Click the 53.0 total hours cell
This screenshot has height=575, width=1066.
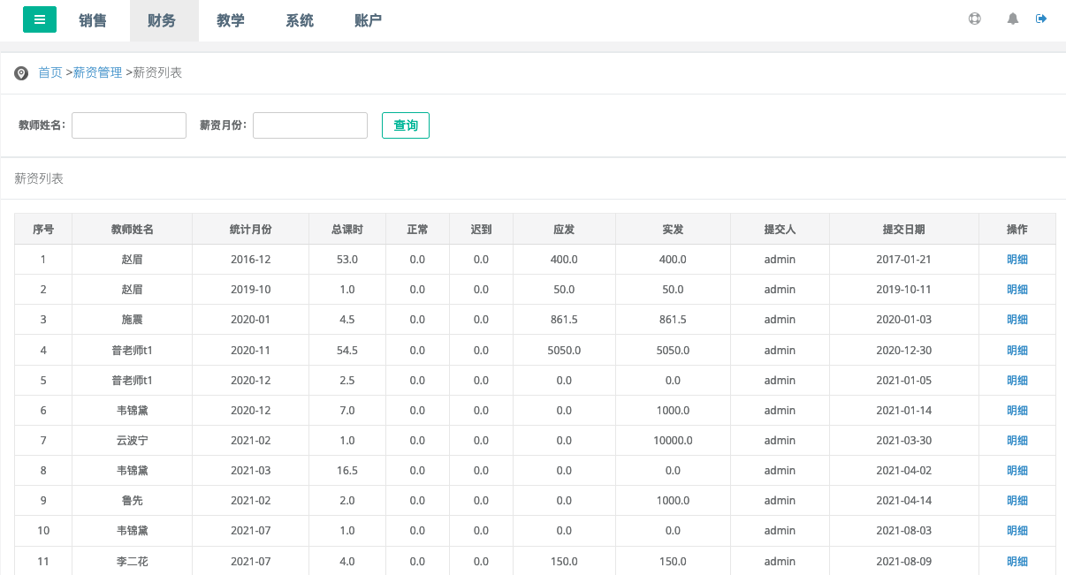[x=347, y=260]
